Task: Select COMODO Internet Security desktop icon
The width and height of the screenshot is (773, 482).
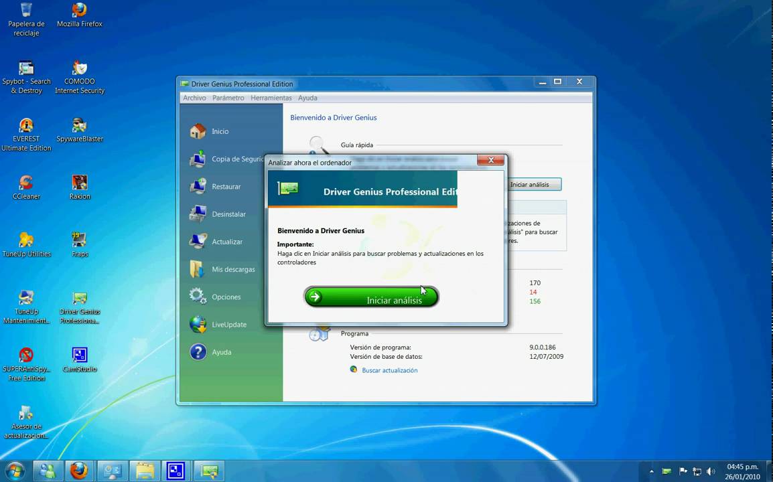Action: click(x=79, y=78)
